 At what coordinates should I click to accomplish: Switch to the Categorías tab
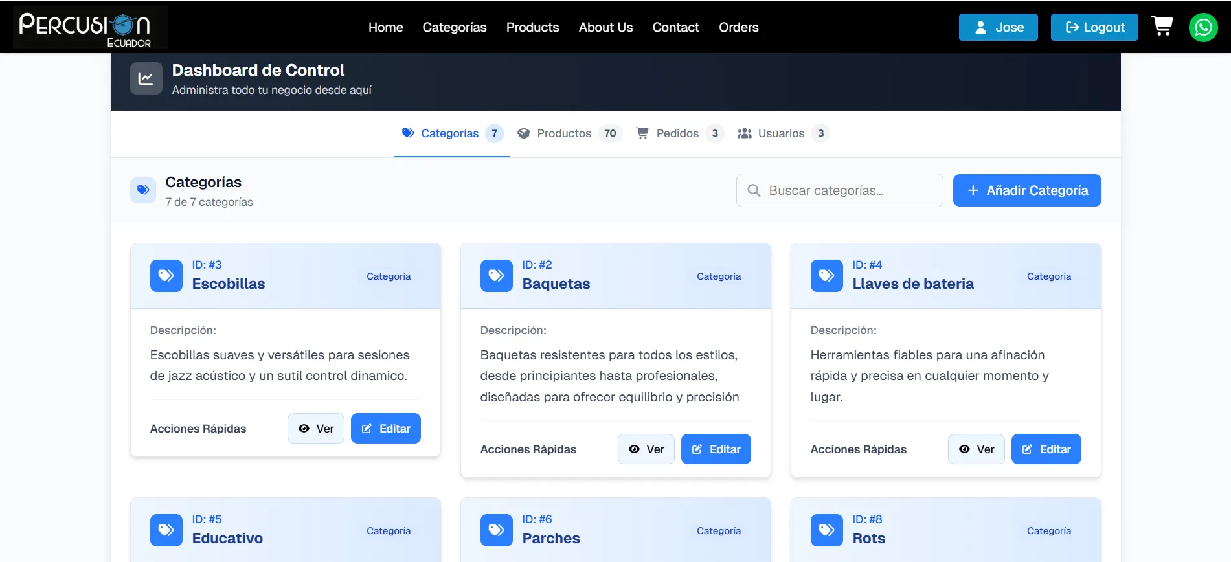click(452, 133)
